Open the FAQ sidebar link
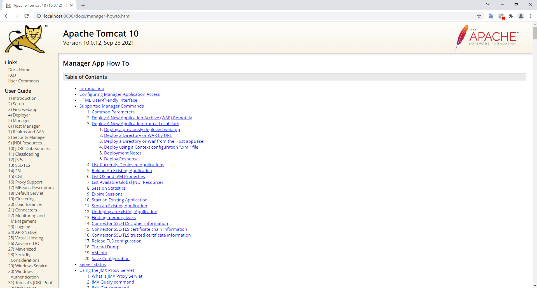Screen dimensions: 537x288 click(x=12, y=75)
